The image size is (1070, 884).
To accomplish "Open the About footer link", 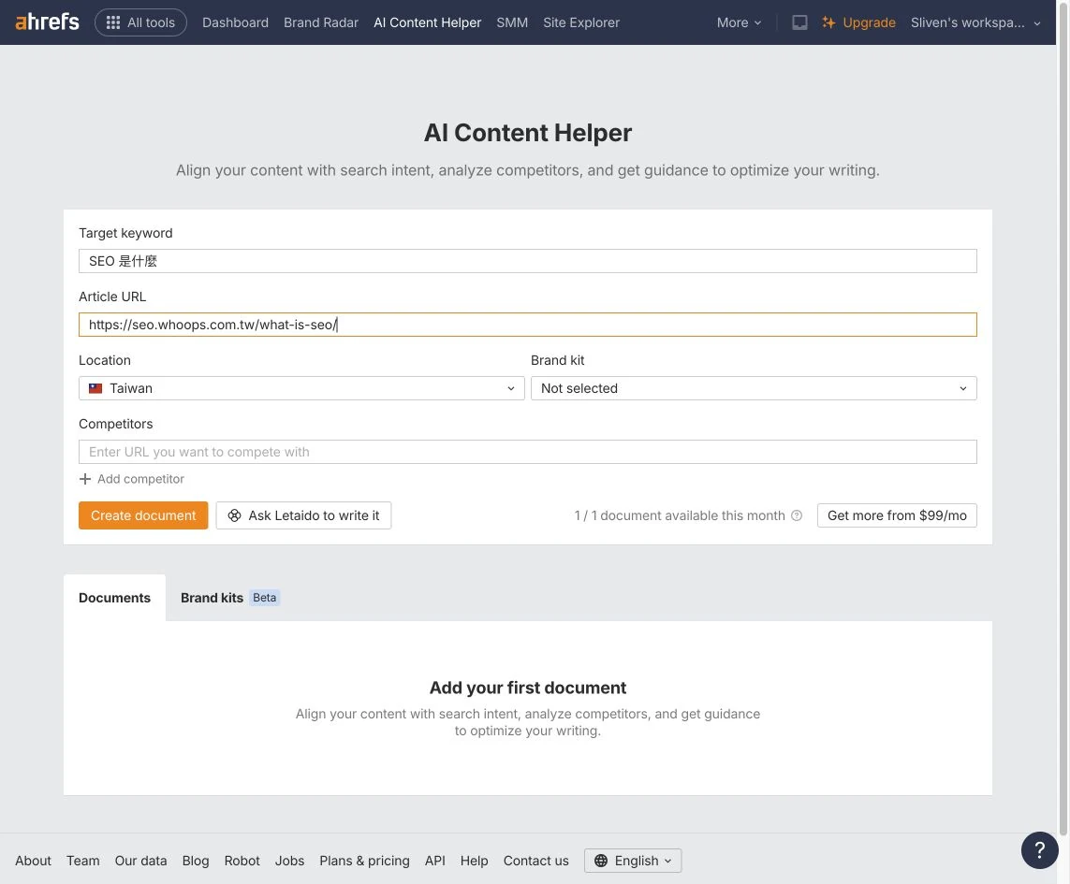I will [x=33, y=861].
